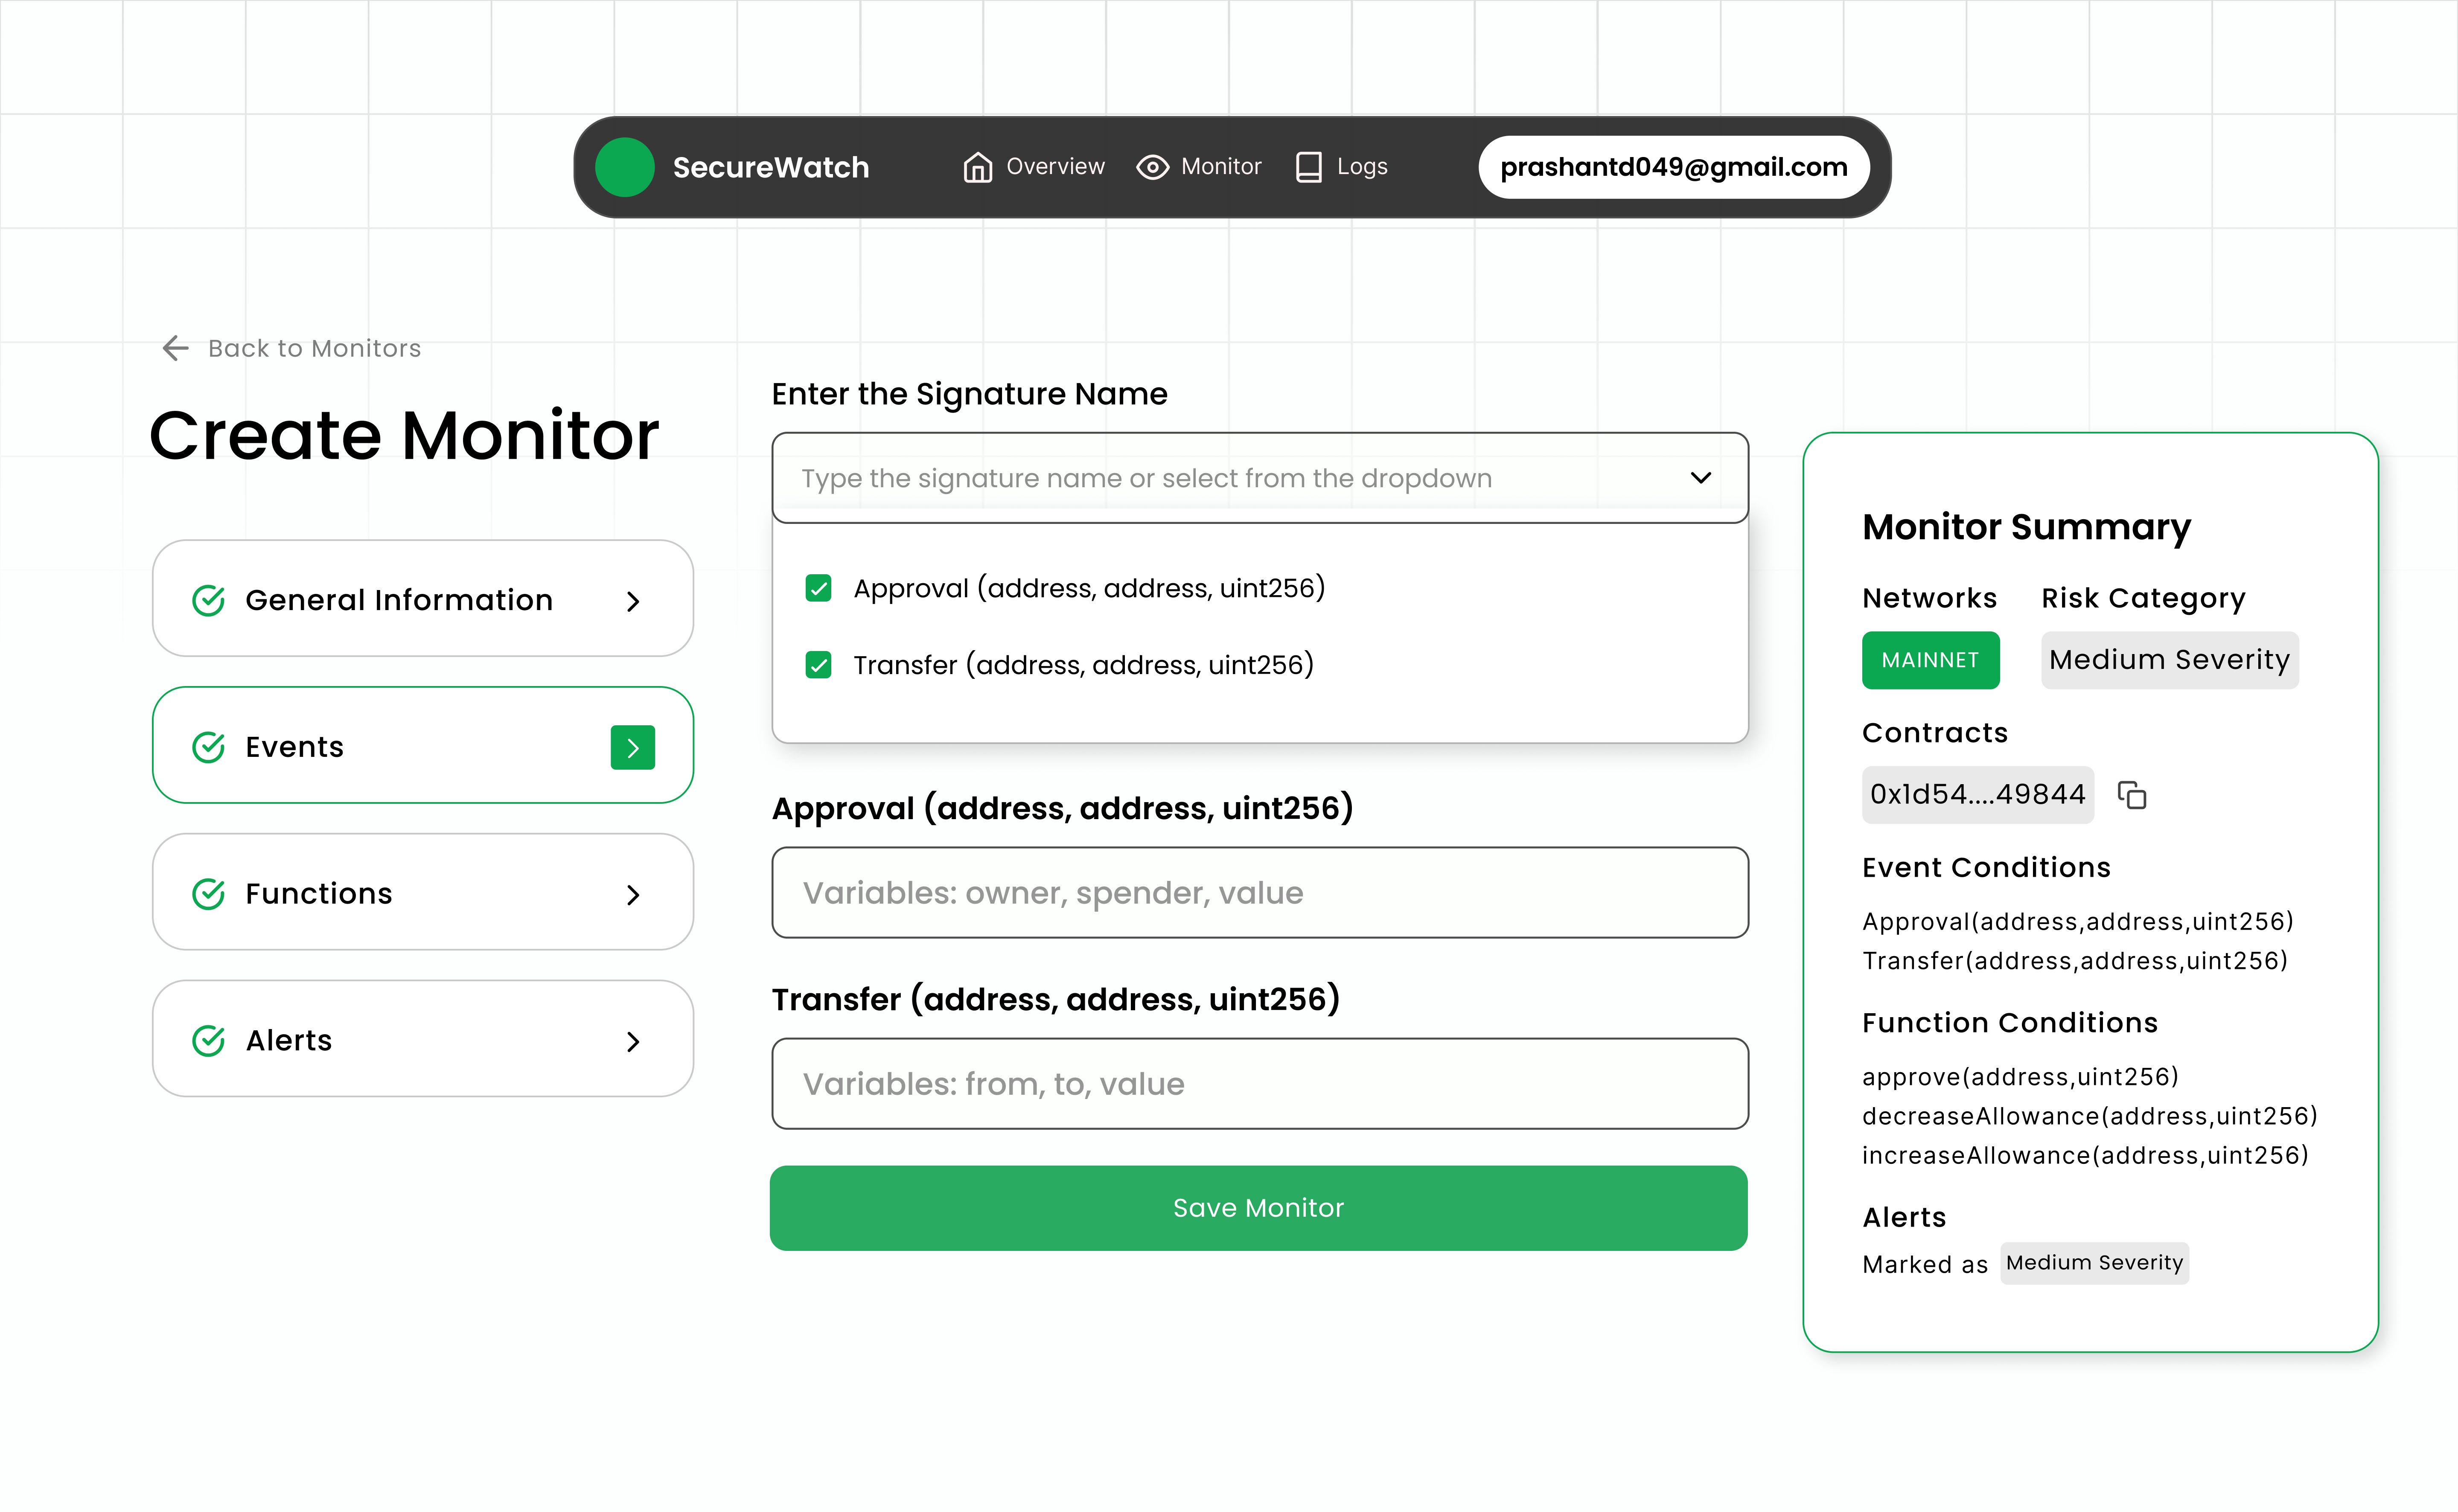Screen dimensions: 2458x1512
Task: Click the back arrow icon beside Back to Monitors
Action: [175, 348]
